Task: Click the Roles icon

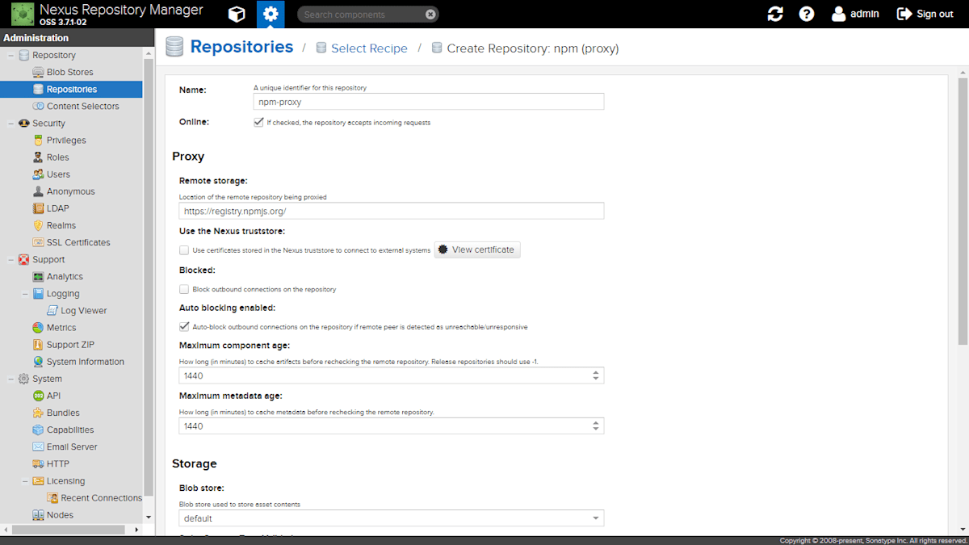Action: click(x=38, y=157)
